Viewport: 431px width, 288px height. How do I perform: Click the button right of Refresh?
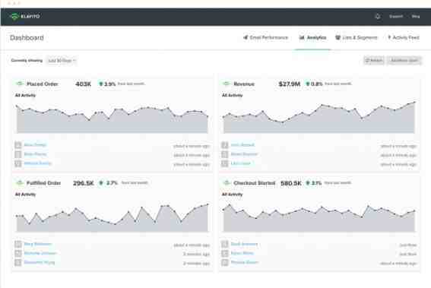point(404,61)
